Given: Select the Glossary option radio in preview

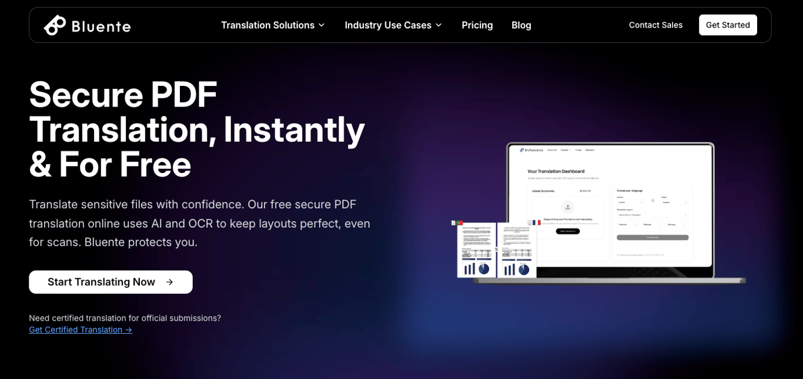Looking at the screenshot, I should pos(685,224).
